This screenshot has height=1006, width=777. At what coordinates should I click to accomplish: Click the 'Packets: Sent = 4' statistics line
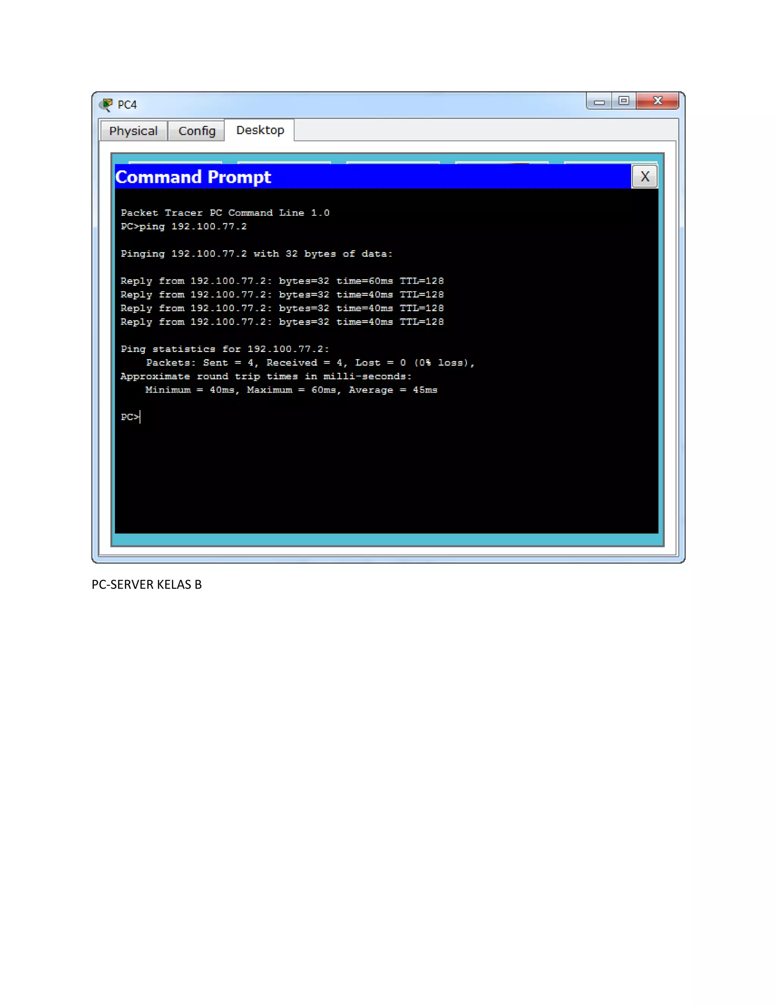click(310, 363)
